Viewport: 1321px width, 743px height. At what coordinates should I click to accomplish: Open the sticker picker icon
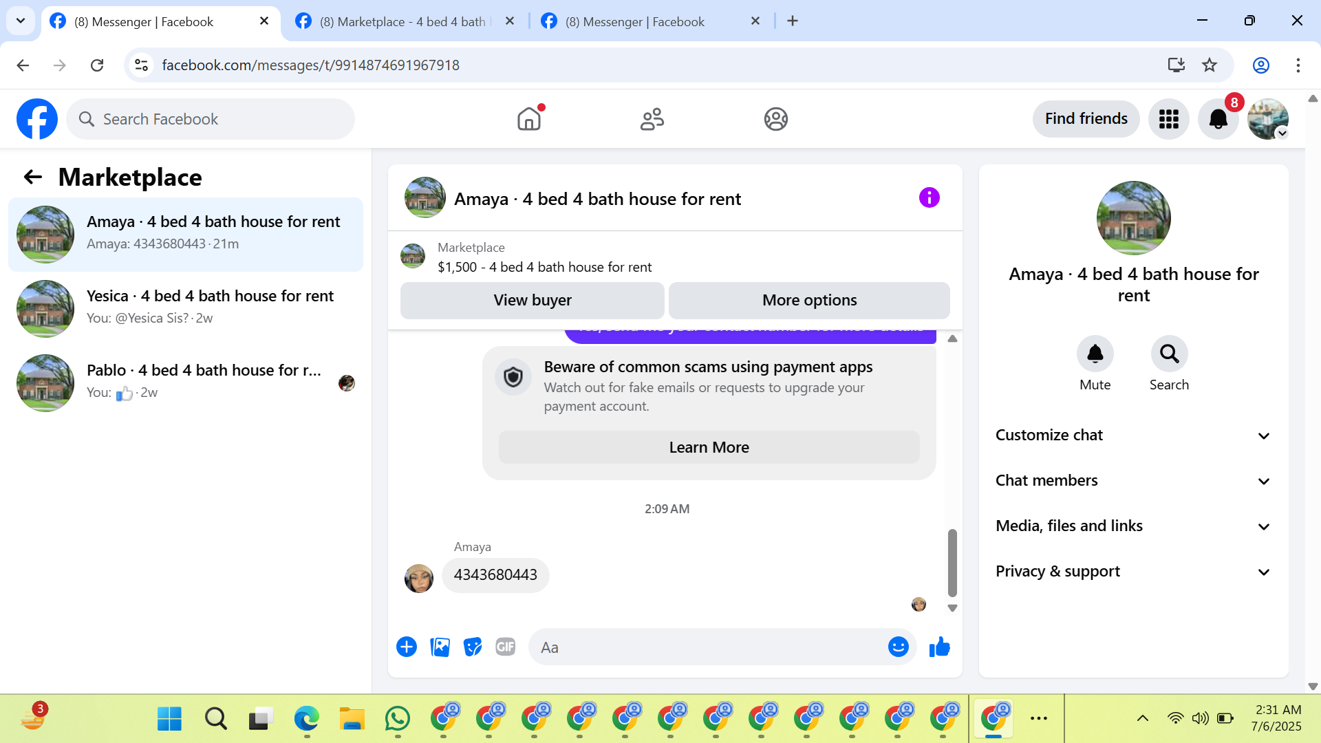(x=473, y=647)
